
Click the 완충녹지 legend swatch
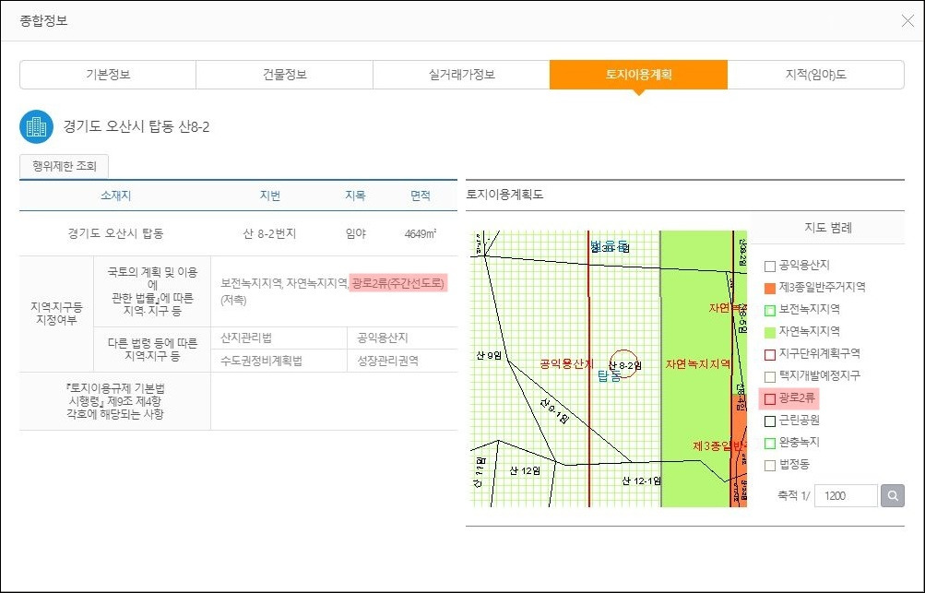pyautogui.click(x=770, y=443)
